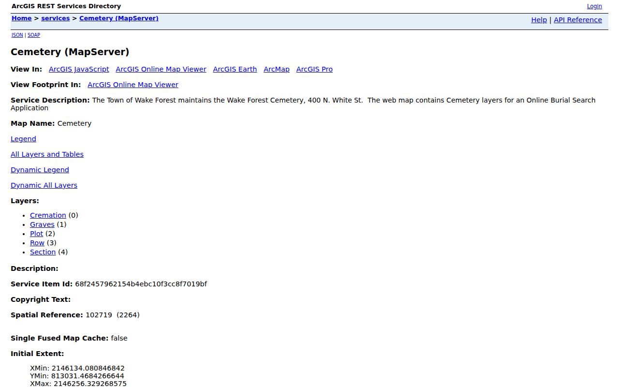Open the Plot layer

37,234
